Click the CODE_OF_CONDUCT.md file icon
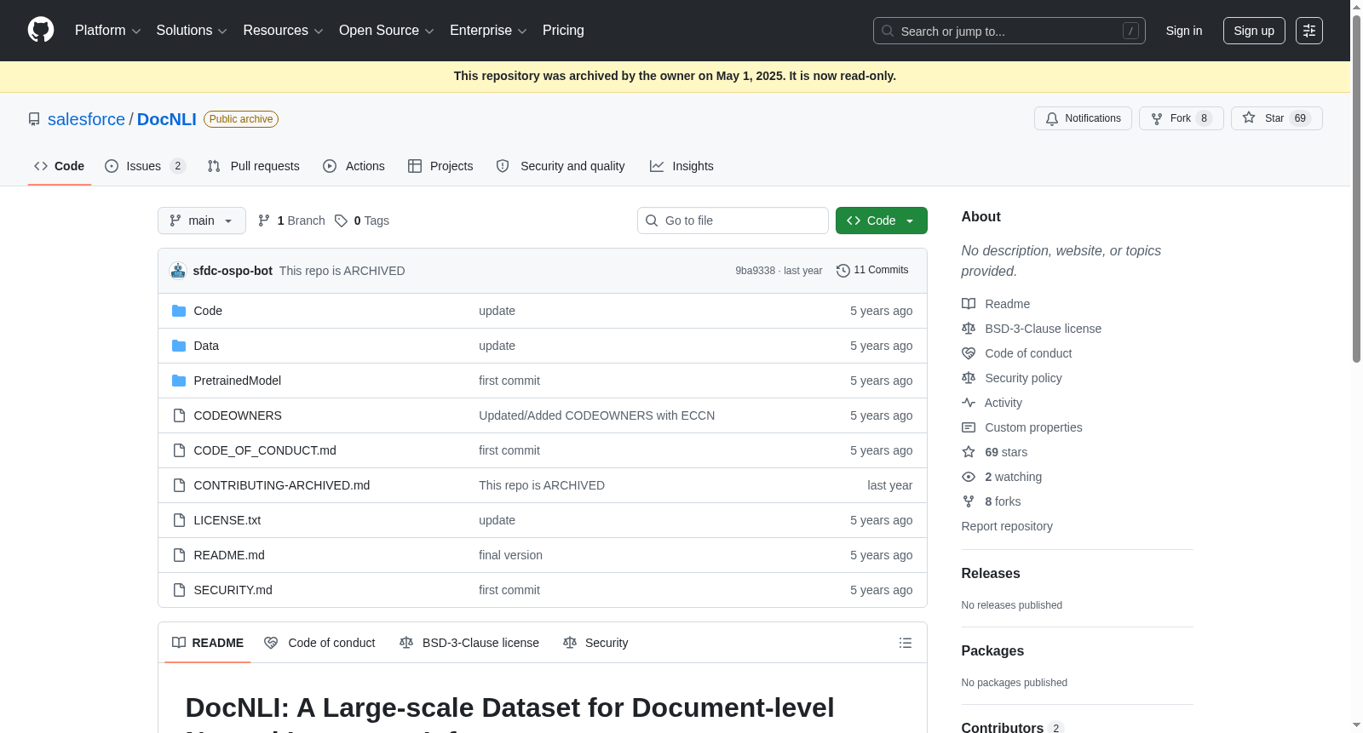The height and width of the screenshot is (733, 1363). tap(179, 450)
